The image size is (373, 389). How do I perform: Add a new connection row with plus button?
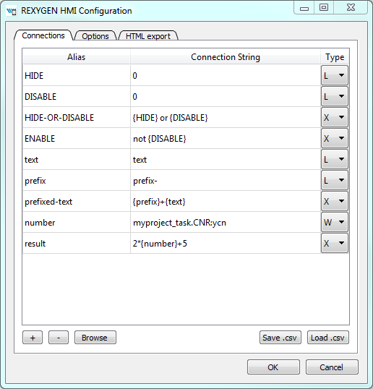tap(33, 338)
